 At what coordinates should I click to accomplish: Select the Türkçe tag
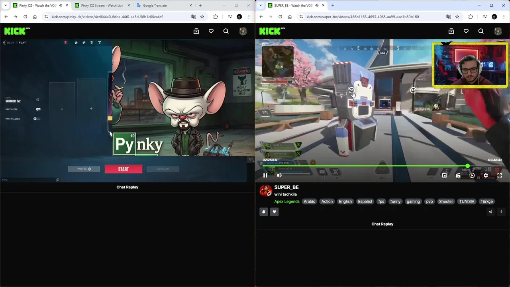click(x=486, y=201)
